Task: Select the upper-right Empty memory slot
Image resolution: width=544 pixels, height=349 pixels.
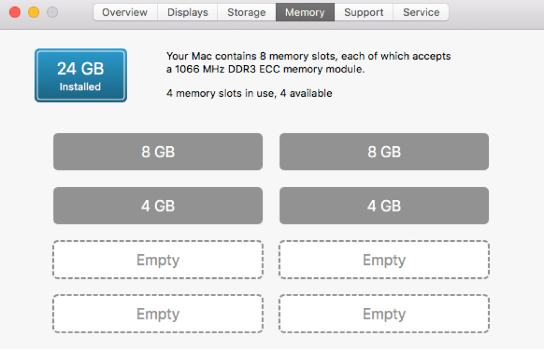Action: coord(384,260)
